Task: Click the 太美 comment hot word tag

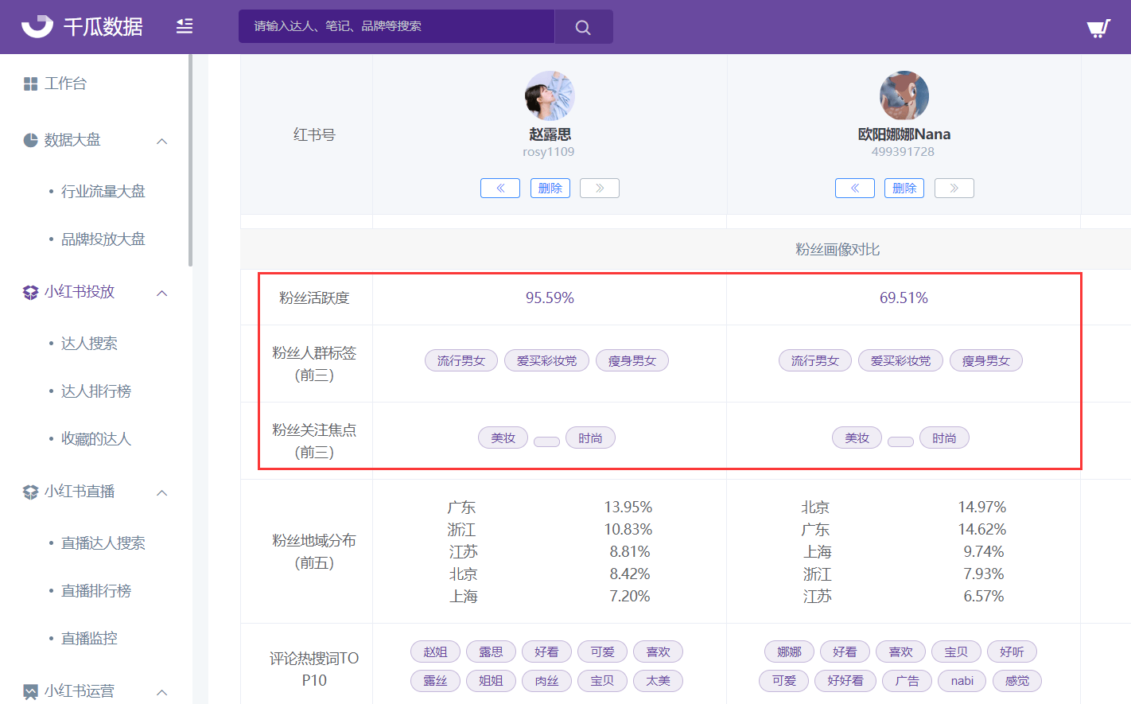Action: point(659,680)
